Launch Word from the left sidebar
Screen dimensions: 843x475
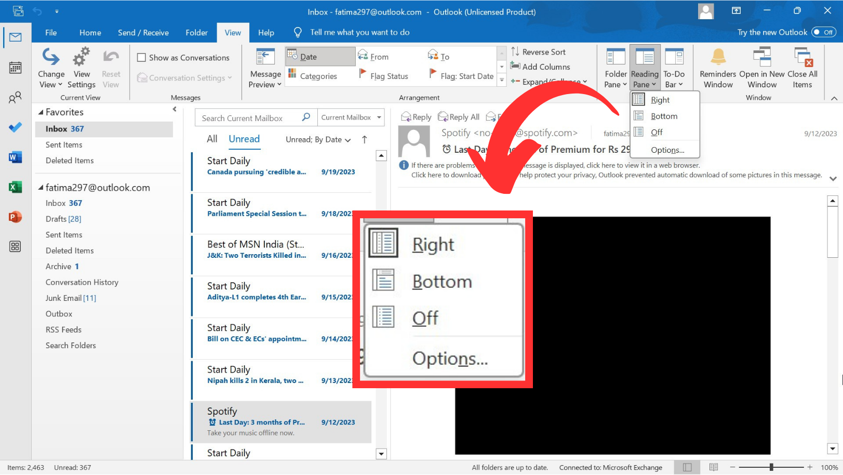15,157
